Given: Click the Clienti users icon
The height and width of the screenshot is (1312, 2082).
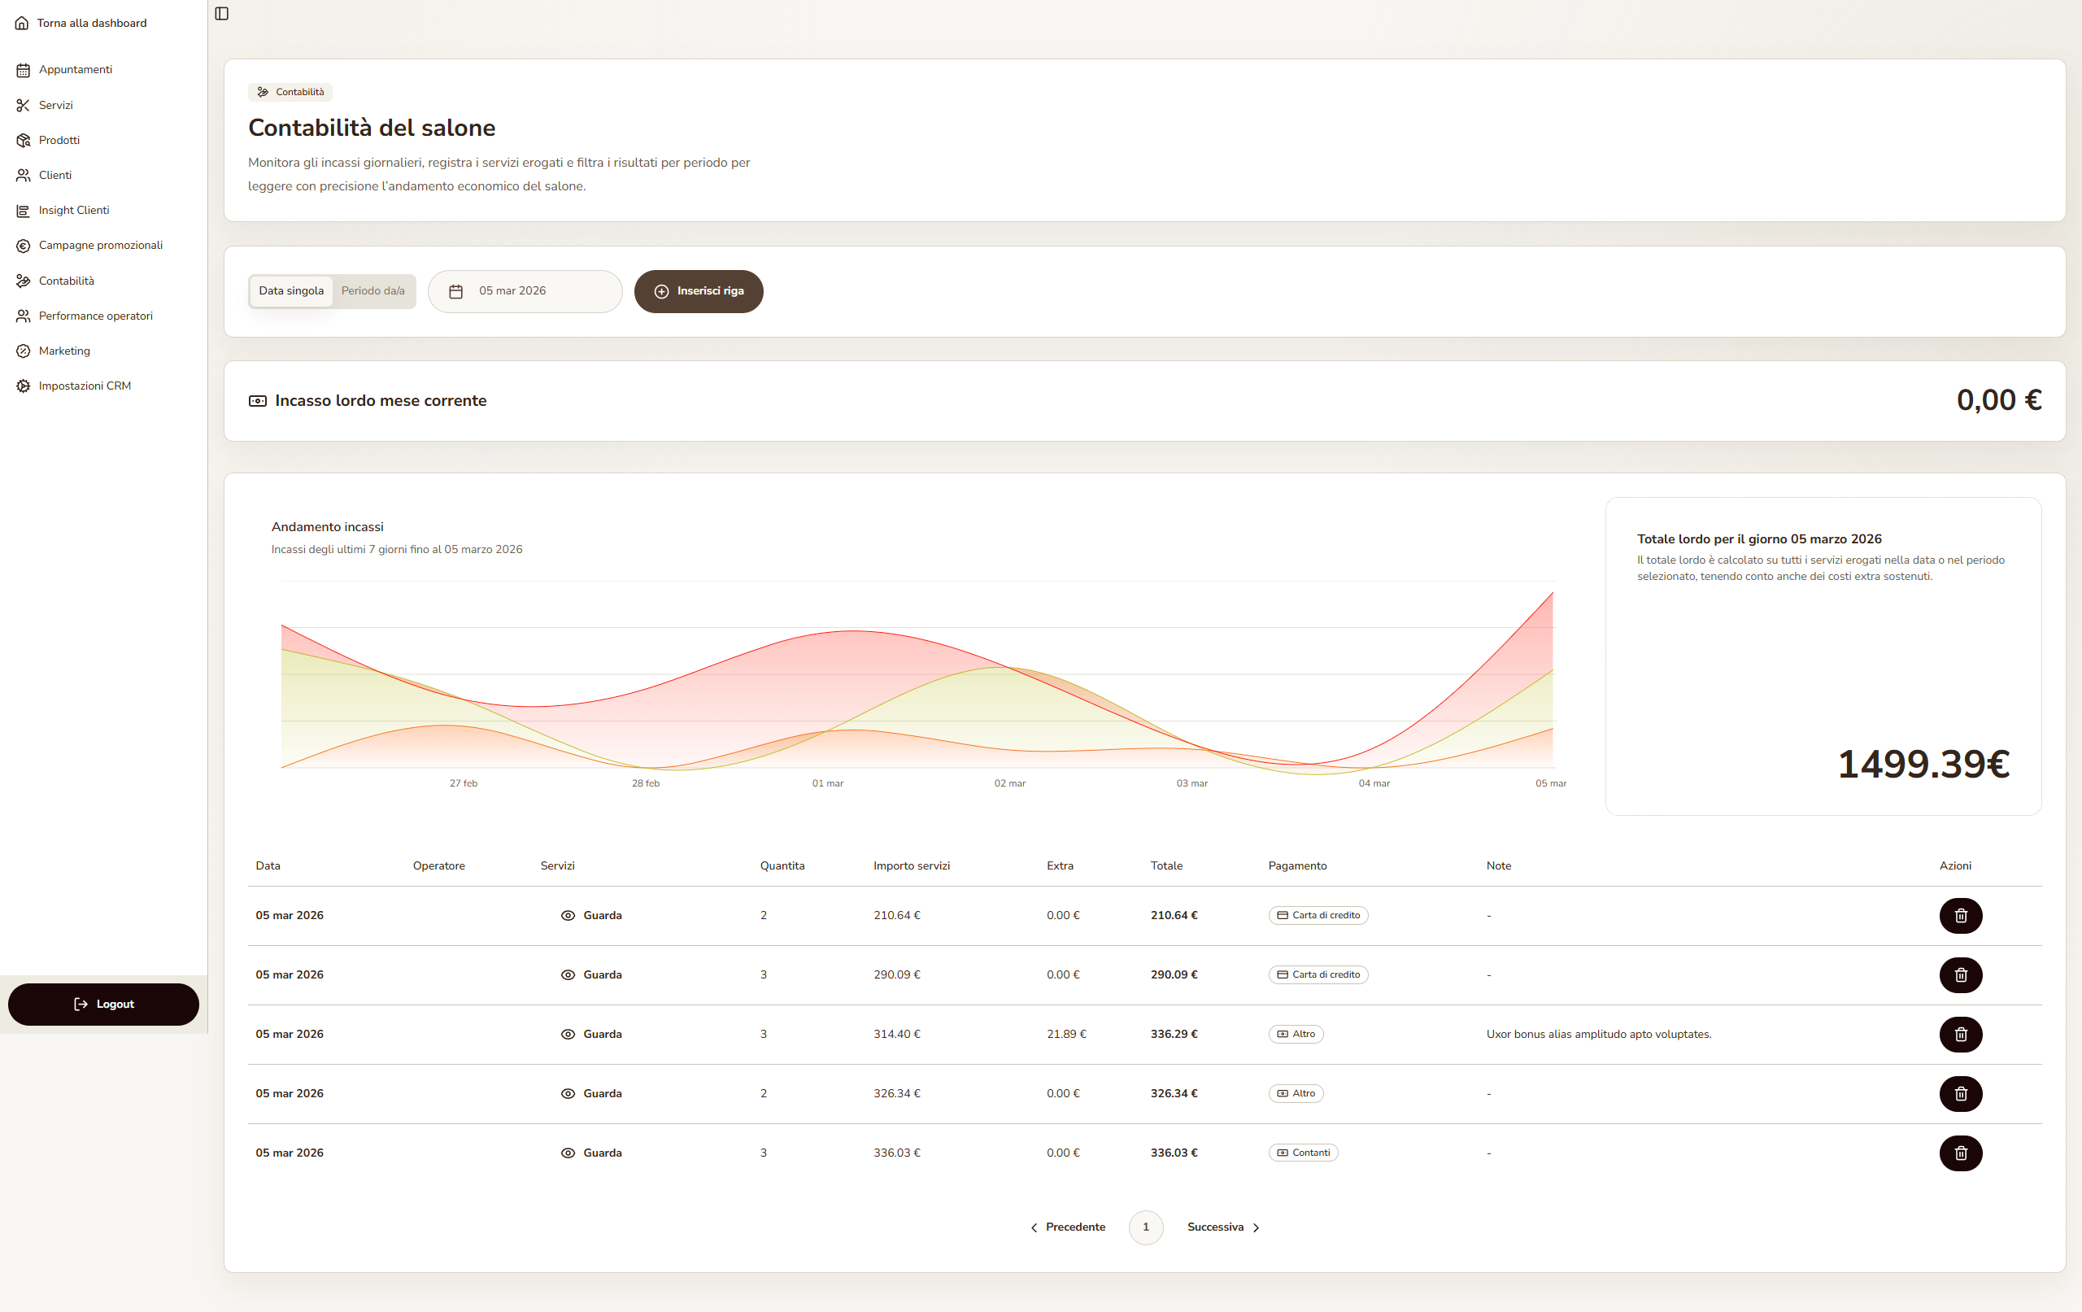Looking at the screenshot, I should tap(24, 176).
